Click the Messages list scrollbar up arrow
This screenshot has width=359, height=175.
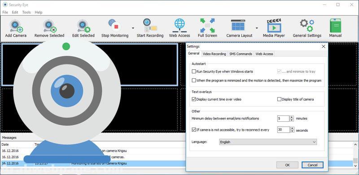(355, 145)
